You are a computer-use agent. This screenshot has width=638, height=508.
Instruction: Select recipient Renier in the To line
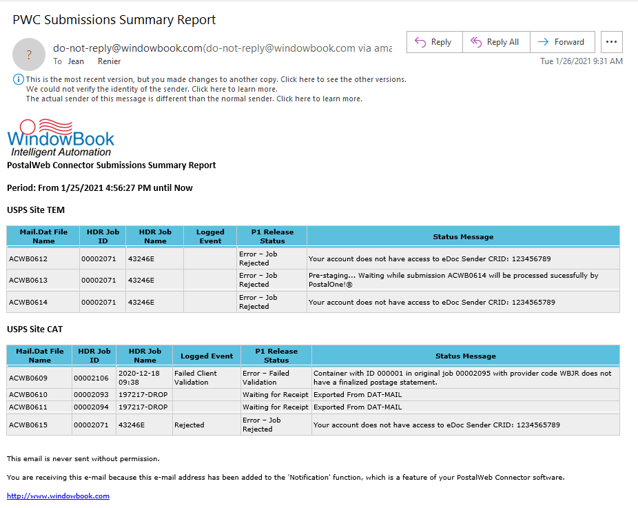click(x=109, y=61)
